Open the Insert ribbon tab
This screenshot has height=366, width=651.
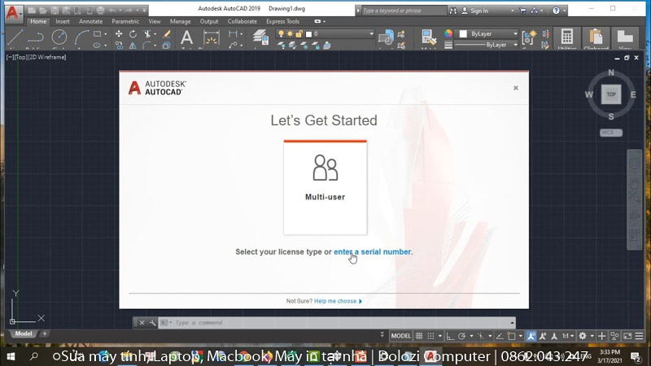point(63,21)
